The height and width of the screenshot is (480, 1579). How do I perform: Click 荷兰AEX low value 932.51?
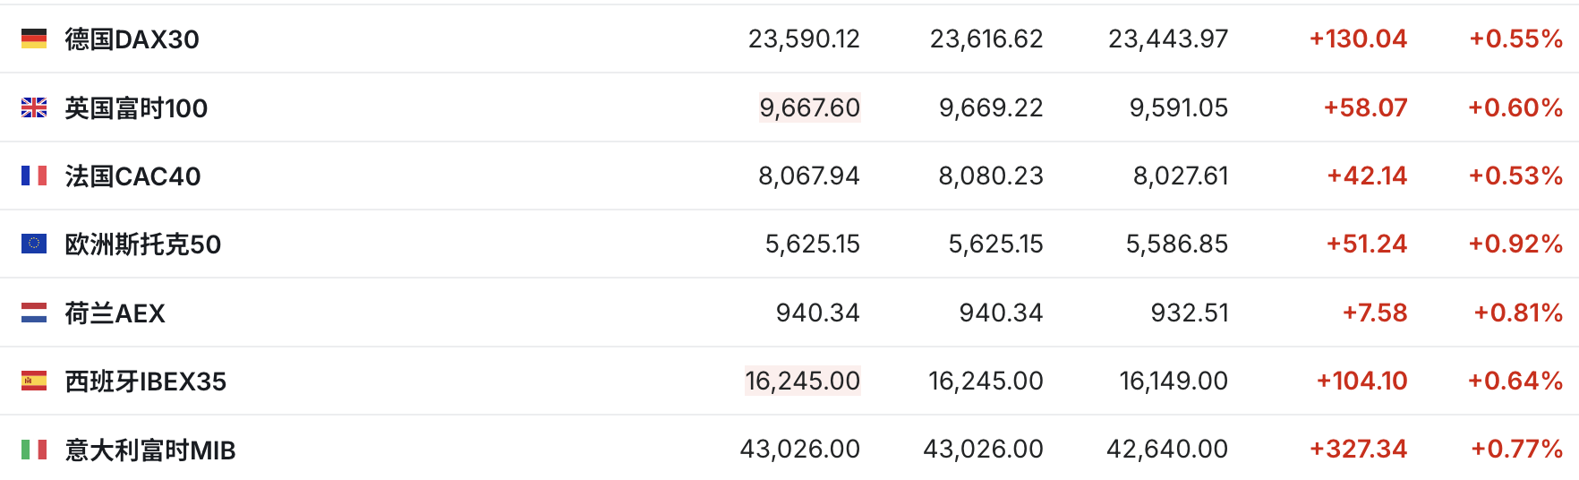click(x=1189, y=313)
